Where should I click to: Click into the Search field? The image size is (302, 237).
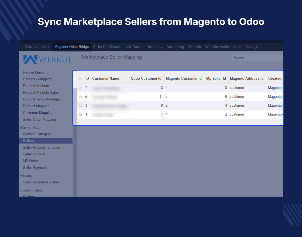[258, 58]
